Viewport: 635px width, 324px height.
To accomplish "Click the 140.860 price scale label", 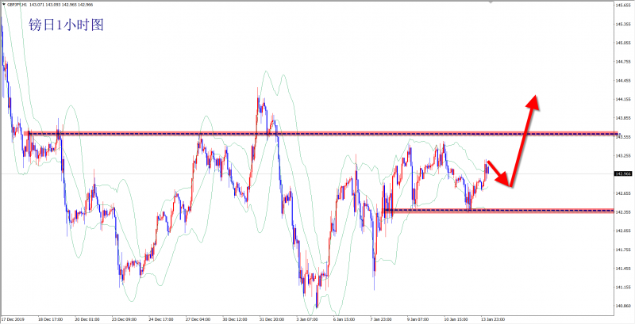I will coord(622,306).
